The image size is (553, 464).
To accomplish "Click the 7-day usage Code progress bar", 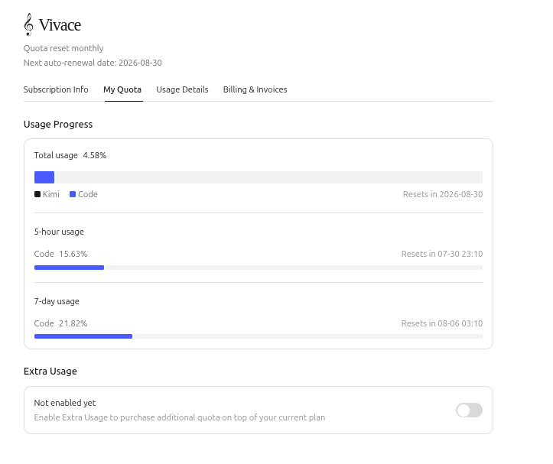I will 259,336.
